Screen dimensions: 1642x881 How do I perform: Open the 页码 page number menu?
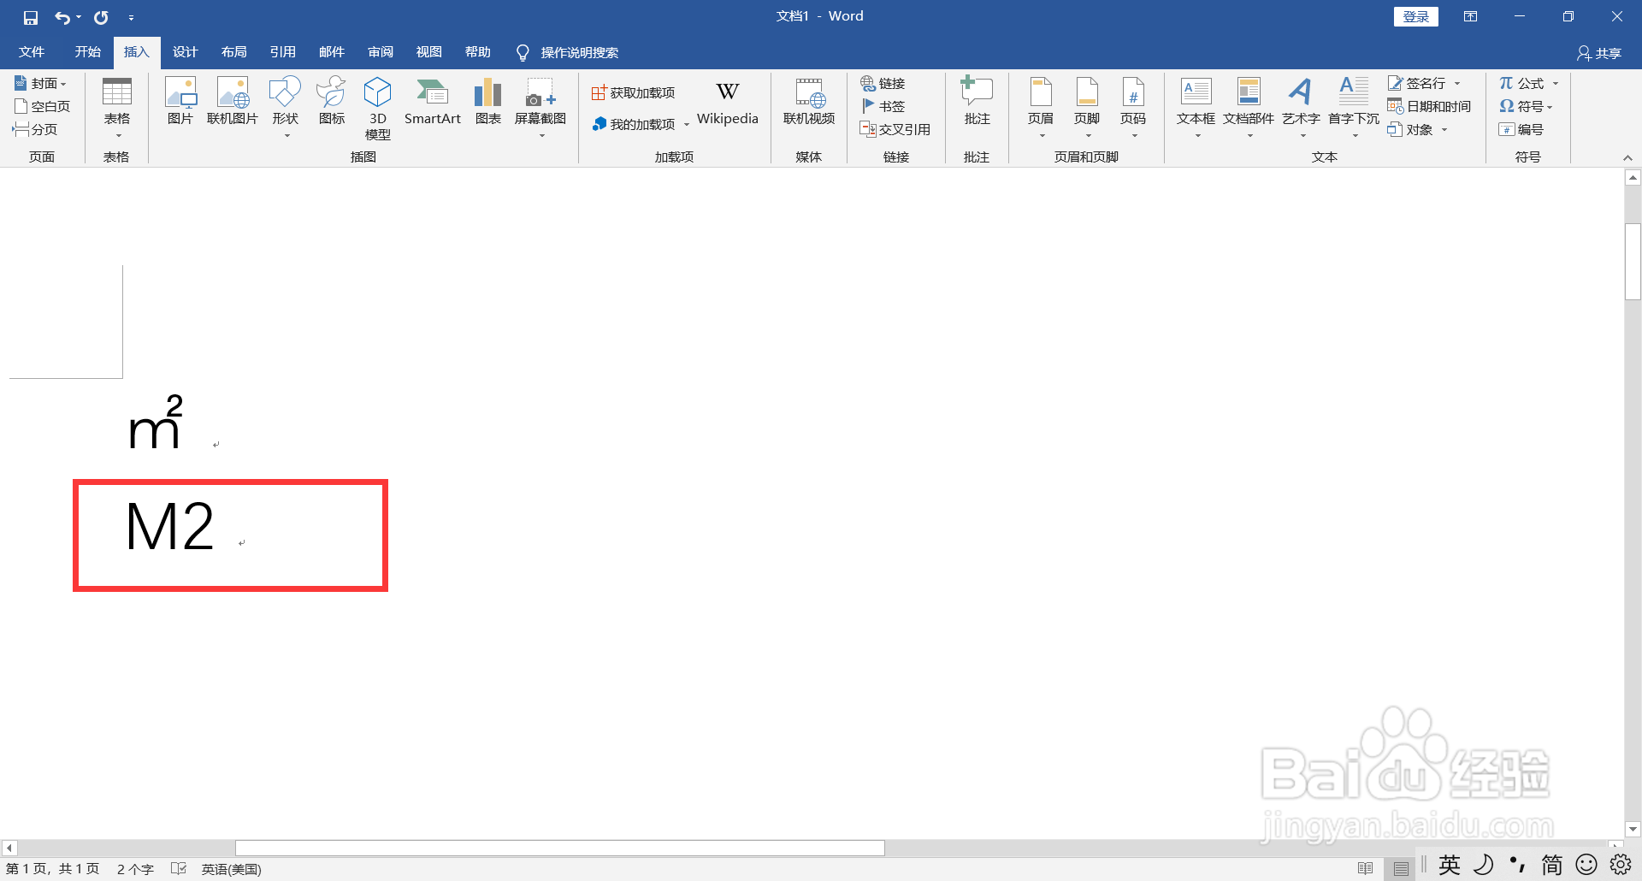point(1133,108)
